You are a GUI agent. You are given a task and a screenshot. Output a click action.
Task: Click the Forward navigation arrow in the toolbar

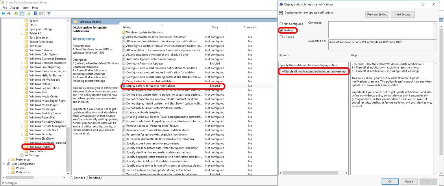(8, 13)
